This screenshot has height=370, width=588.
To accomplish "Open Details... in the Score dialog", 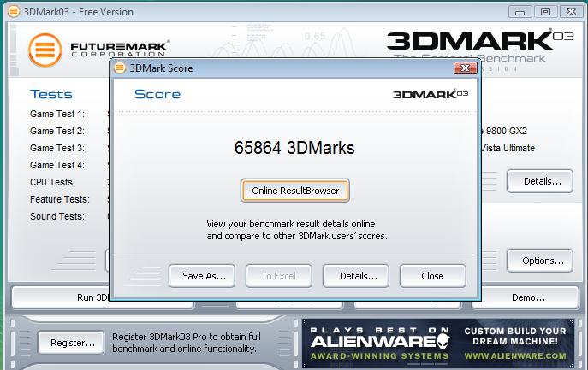I will (356, 276).
